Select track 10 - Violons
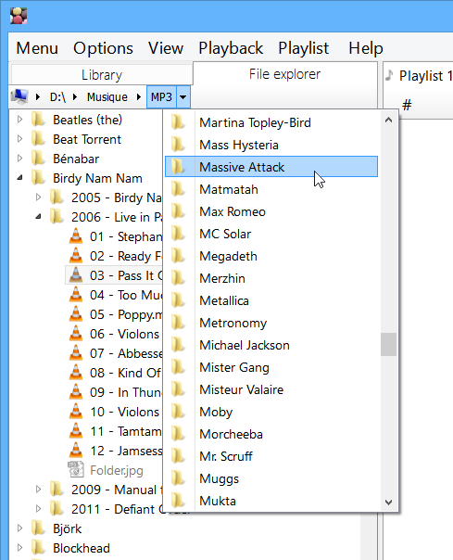 pyautogui.click(x=124, y=412)
